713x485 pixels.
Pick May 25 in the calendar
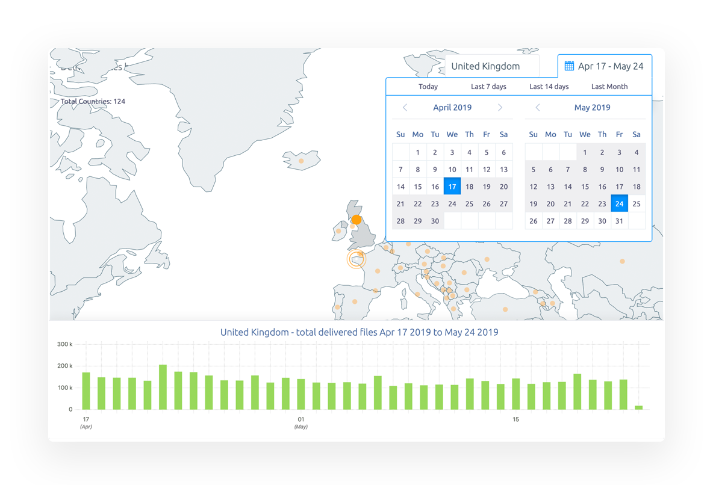[x=637, y=203]
